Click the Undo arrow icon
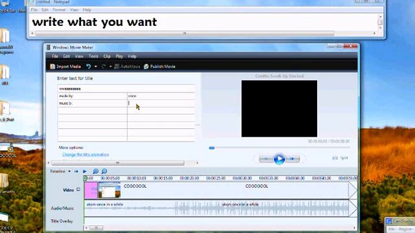 (89, 67)
